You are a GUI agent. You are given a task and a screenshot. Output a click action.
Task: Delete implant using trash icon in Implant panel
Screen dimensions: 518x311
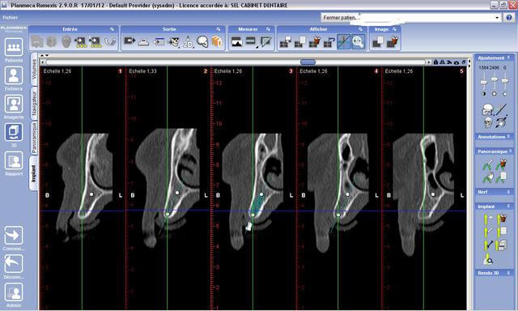(503, 219)
